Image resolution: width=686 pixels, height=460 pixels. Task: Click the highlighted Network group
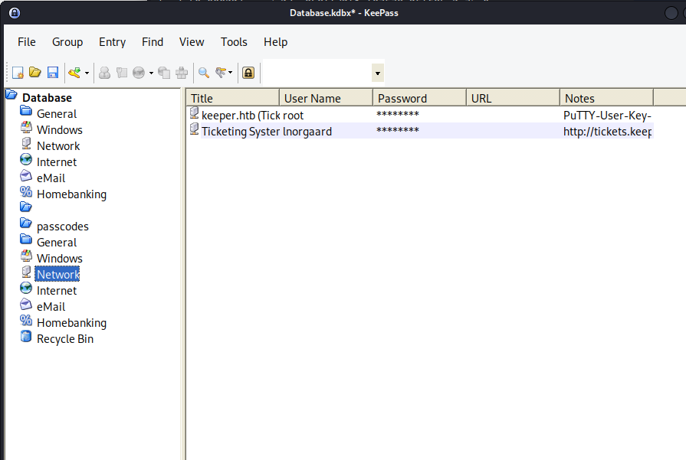57,275
